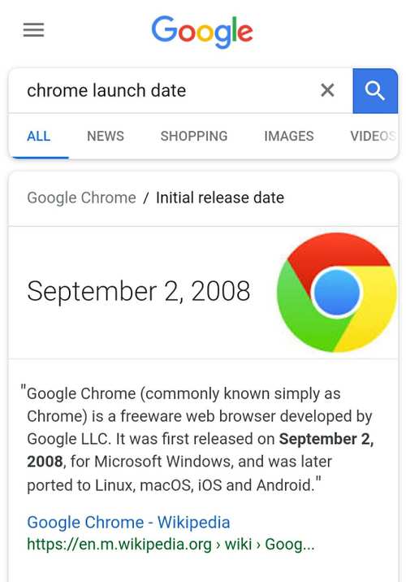Tap the Google logo
Screen dimensions: 406x582
[202, 32]
